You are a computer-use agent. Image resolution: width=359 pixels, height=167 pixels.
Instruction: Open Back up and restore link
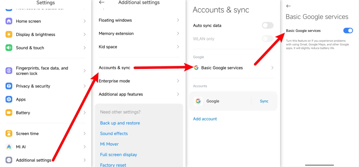coord(120,123)
